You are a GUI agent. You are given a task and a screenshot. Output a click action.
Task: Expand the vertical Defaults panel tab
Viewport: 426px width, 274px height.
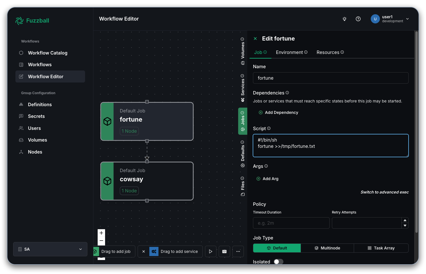(243, 154)
